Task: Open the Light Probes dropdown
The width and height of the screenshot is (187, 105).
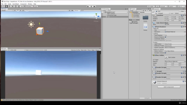Action: (175, 44)
